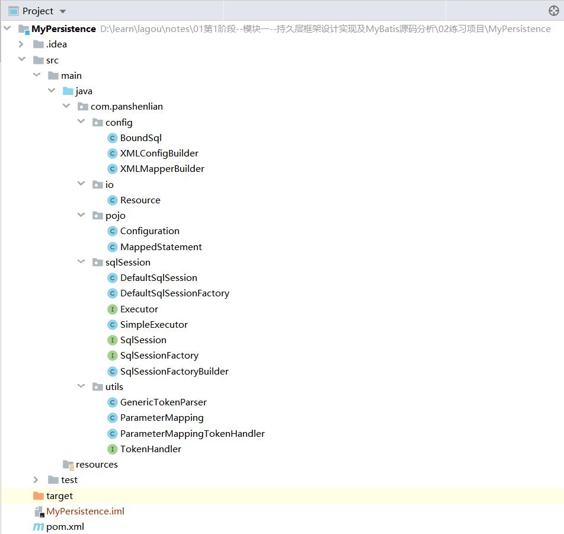This screenshot has width=564, height=534.
Task: Select ParameterMappingTokenHandler class name
Action: click(193, 434)
